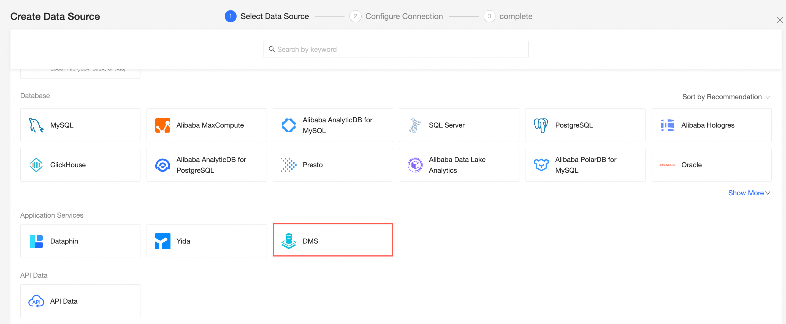Select the Alibaba MaxCompute orange icon

(162, 125)
